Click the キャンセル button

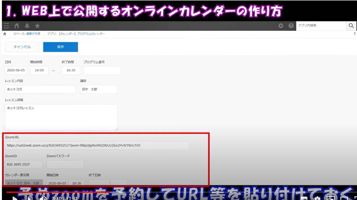coord(22,47)
